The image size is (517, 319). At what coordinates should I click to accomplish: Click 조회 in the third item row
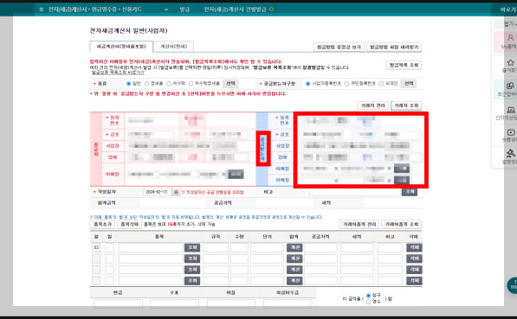(x=192, y=270)
